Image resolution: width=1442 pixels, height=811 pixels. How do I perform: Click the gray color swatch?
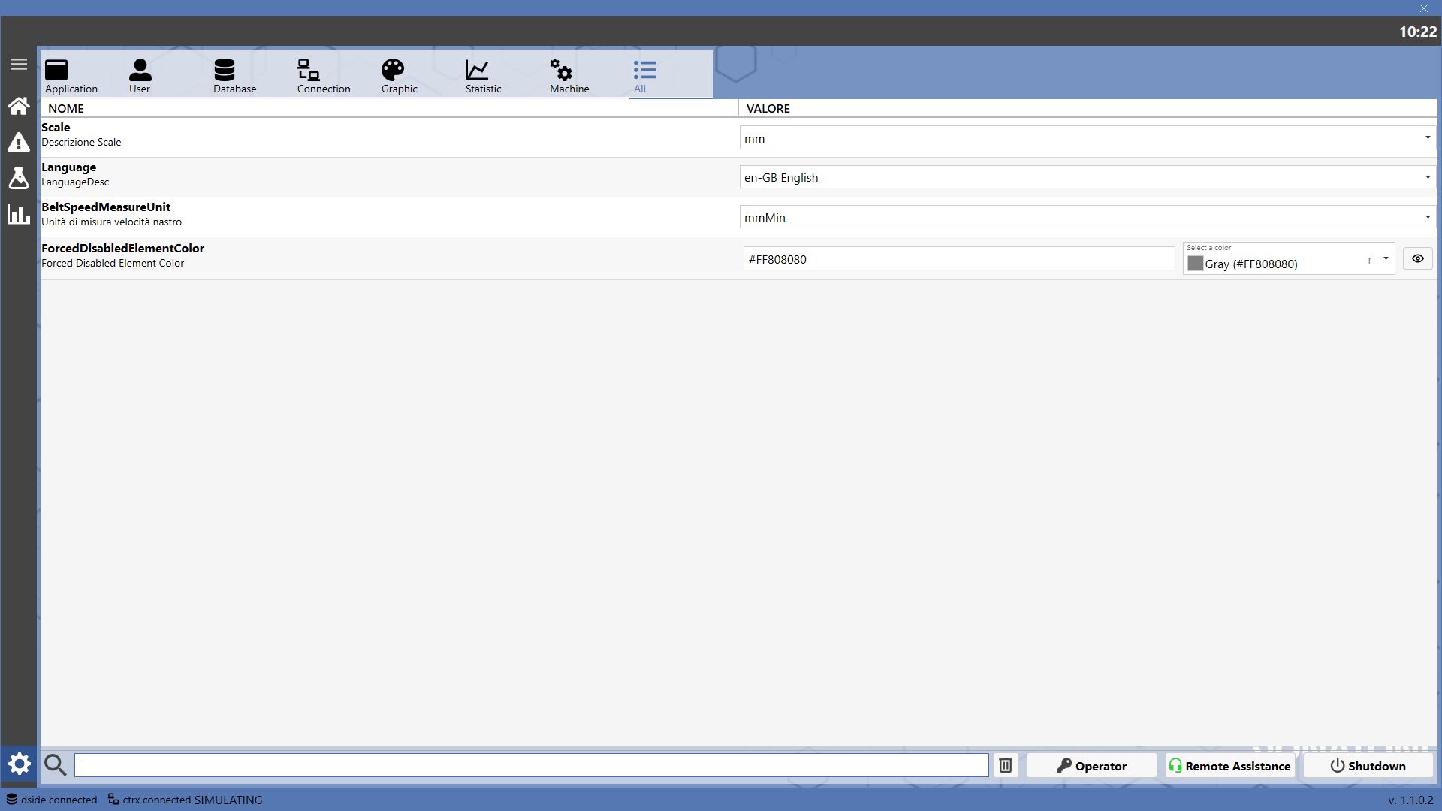(1195, 264)
